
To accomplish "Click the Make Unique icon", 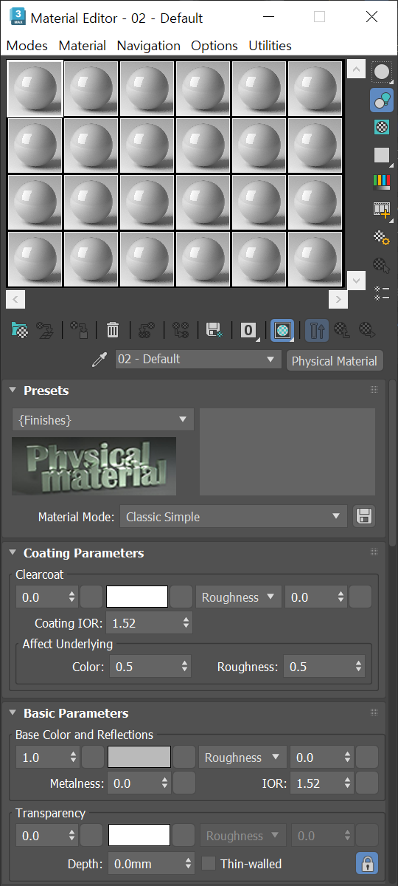I will coord(181,329).
